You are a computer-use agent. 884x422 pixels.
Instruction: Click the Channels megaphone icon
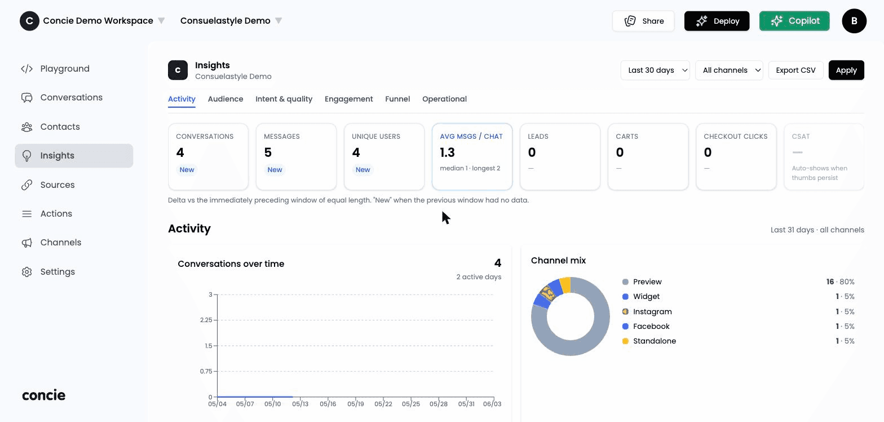pyautogui.click(x=26, y=243)
